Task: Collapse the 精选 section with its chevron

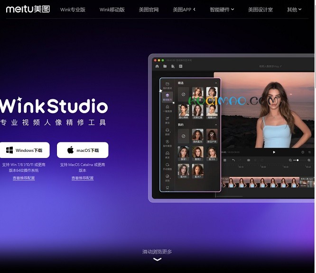Action: [x=216, y=83]
